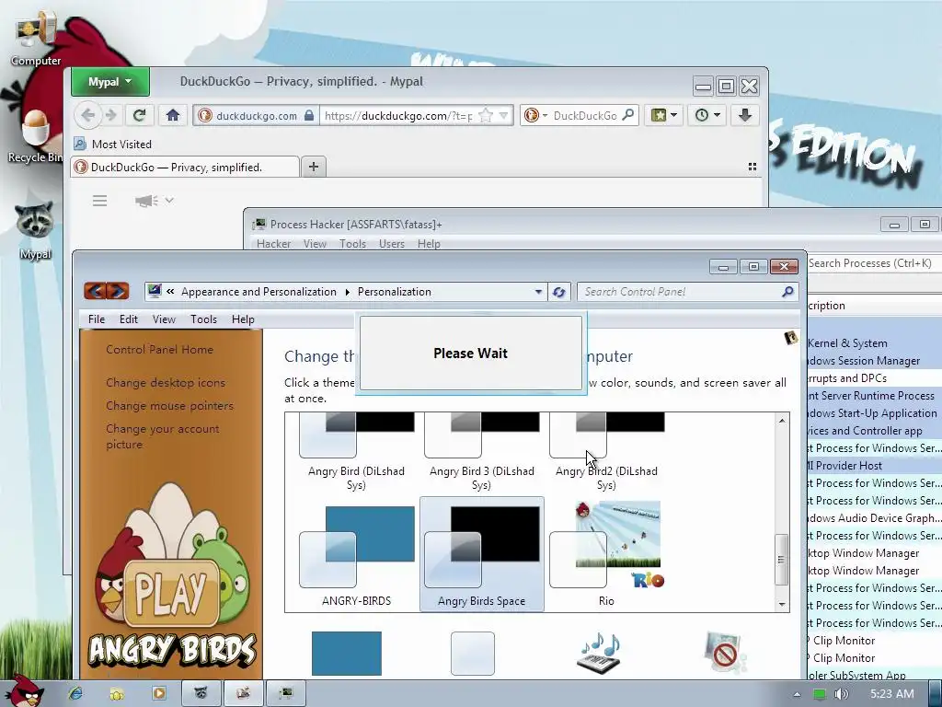
Task: Open the Mypal bookmarks toolbar button
Action: [664, 115]
